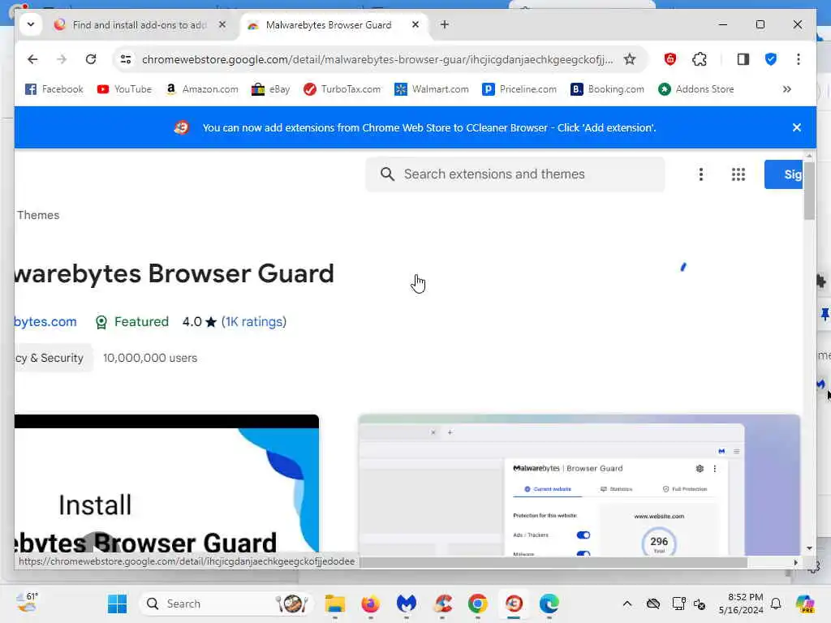Open the TurboTax.com bookmark

click(342, 89)
